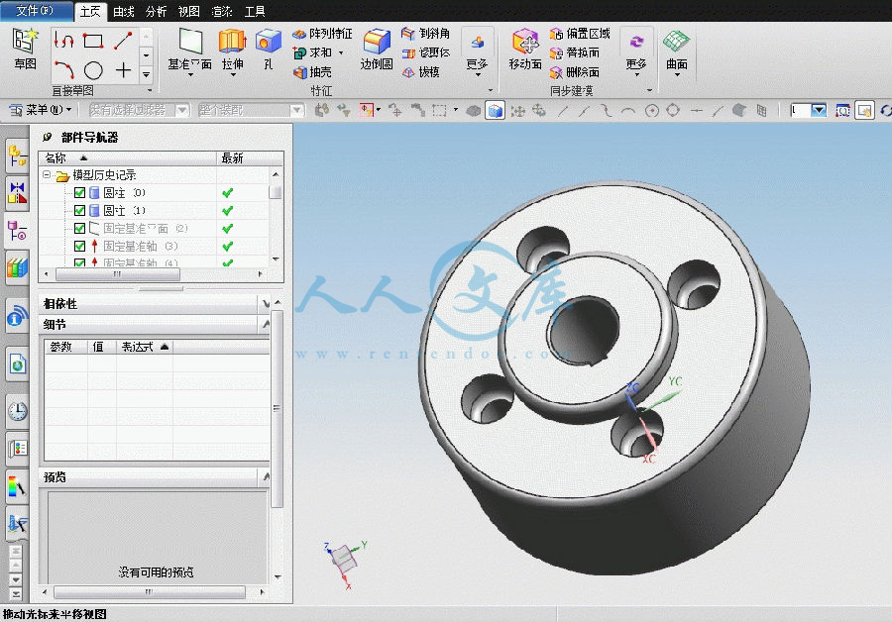Click the 修剪体 trim body button
This screenshot has height=622, width=892.
pos(425,52)
